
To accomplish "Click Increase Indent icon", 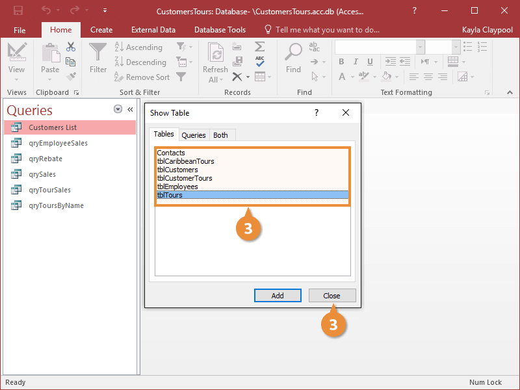I will (x=391, y=62).
